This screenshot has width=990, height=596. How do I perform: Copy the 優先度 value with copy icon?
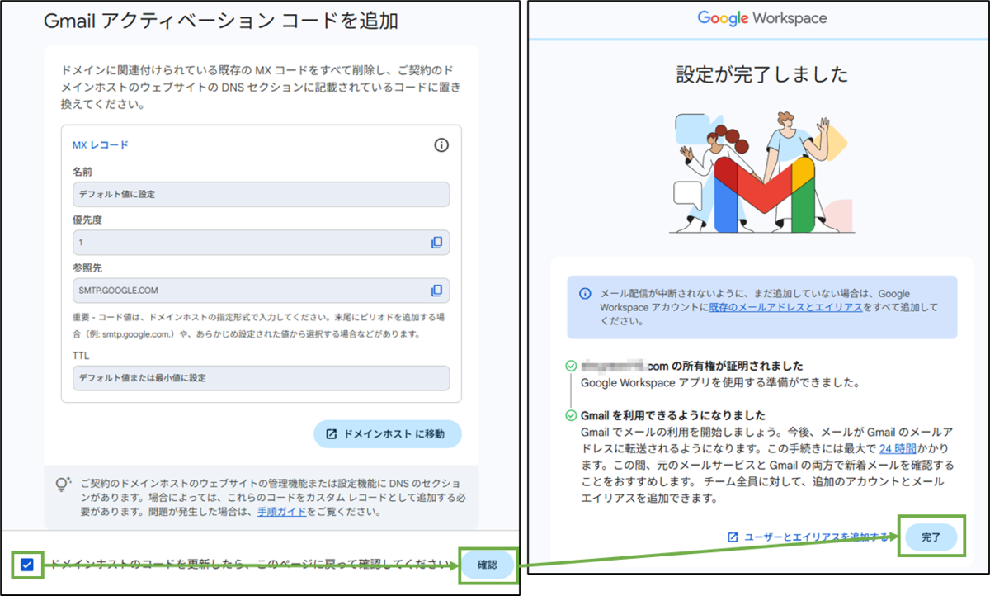(x=436, y=243)
